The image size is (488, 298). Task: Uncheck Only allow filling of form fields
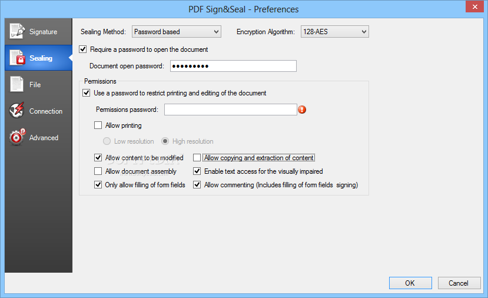pos(98,185)
